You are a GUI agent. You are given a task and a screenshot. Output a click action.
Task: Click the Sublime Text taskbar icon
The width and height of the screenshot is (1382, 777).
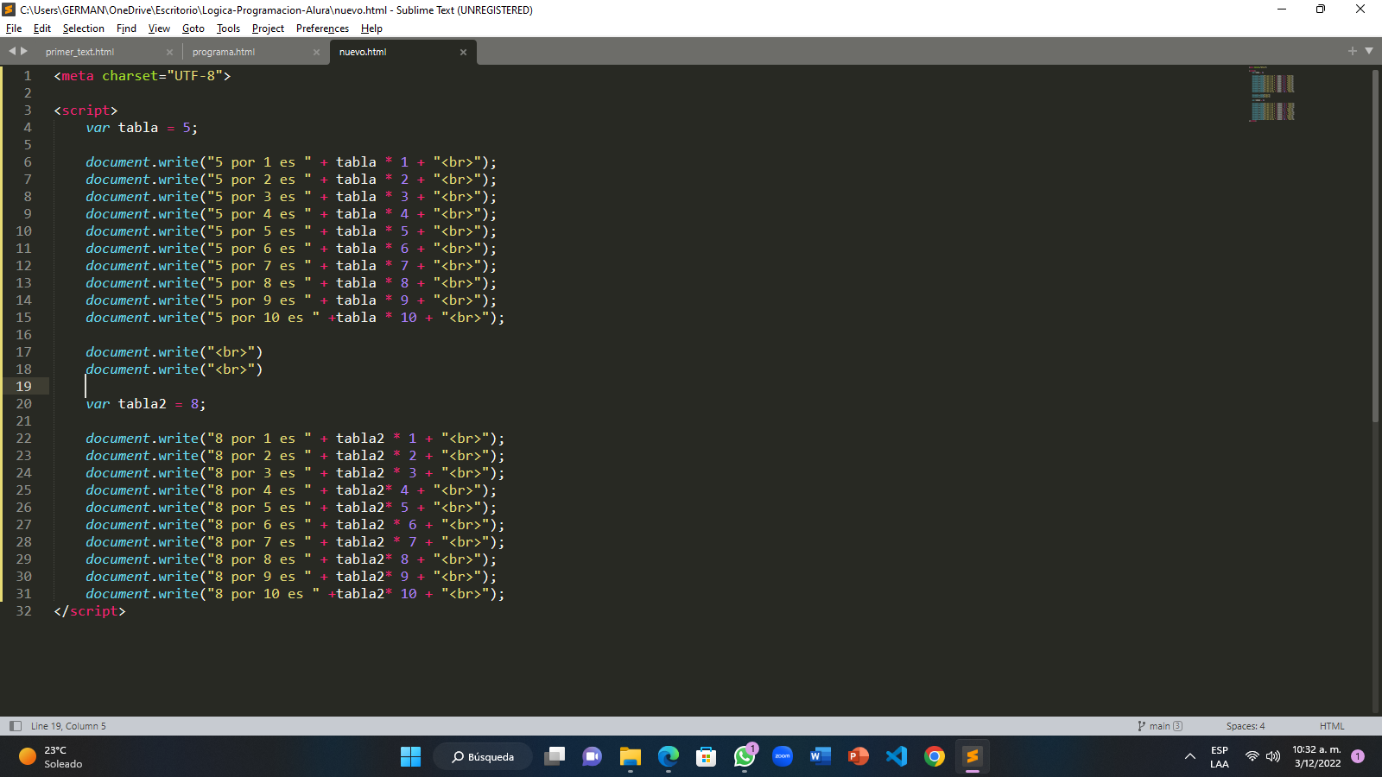point(972,757)
